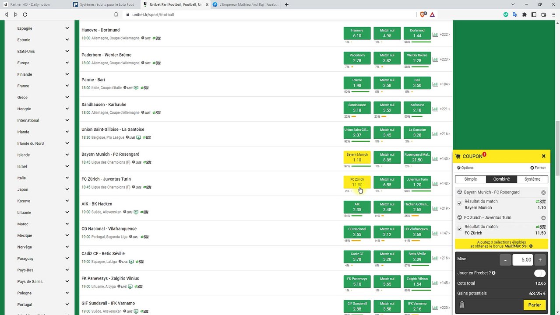Click live TV icon for Cadiz CF - Betis Séville
560x315 pixels.
(131, 262)
